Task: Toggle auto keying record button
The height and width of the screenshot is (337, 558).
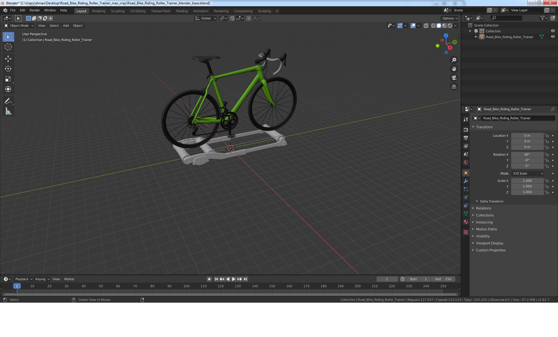Action: (x=209, y=279)
